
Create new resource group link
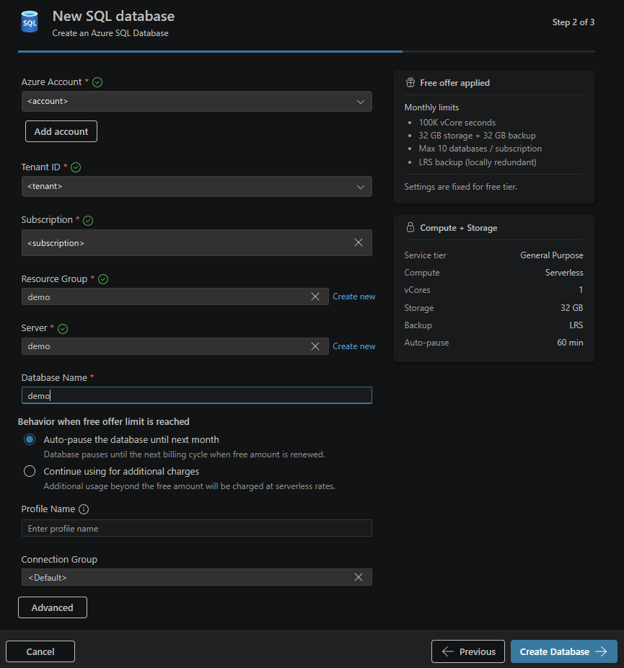(x=354, y=296)
